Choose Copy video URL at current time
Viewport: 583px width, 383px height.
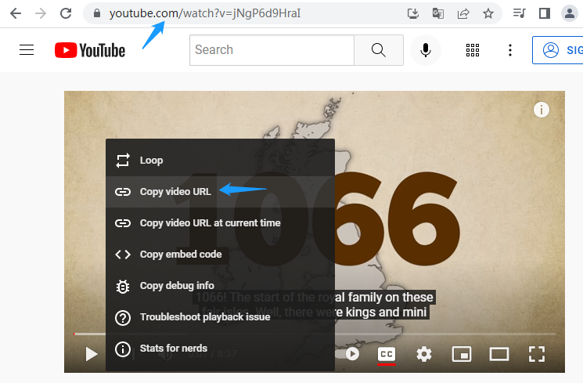click(220, 223)
